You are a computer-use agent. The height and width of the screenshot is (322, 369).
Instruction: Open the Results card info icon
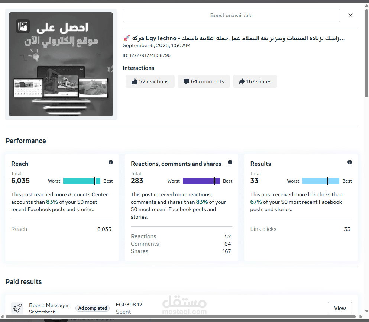350,162
